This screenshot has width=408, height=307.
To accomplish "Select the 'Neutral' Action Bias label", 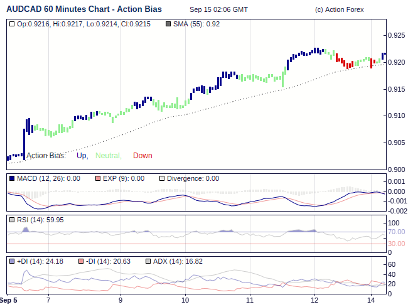I will 108,156.
